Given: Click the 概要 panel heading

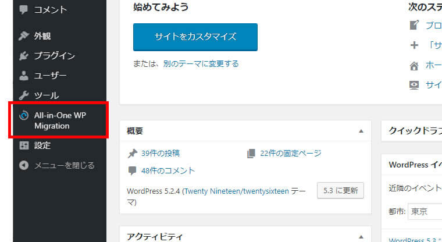Looking at the screenshot, I should pos(135,131).
